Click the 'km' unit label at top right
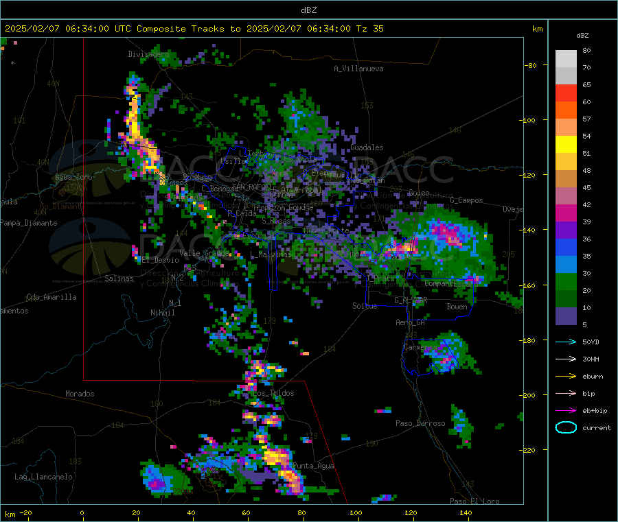 537,29
